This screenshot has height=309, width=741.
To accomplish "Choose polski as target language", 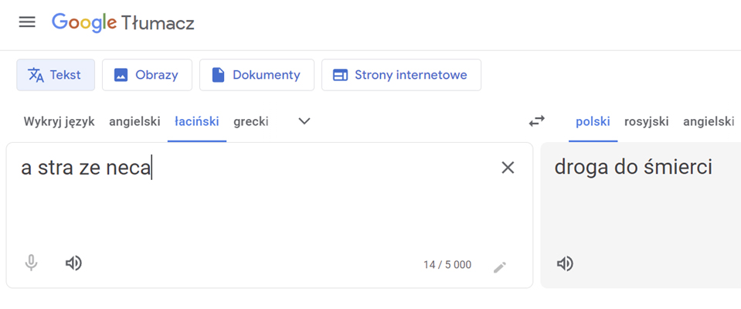I will [x=593, y=122].
